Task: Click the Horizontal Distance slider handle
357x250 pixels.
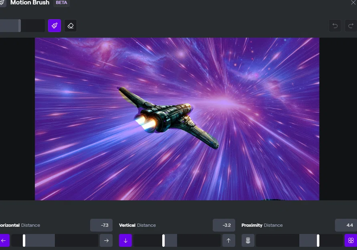Action: coord(24,240)
